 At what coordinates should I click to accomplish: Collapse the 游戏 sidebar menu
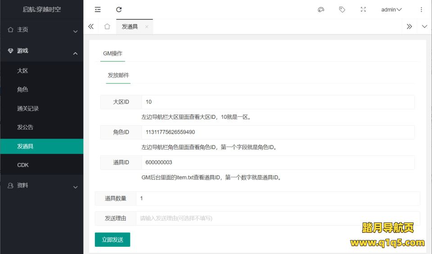[x=41, y=51]
